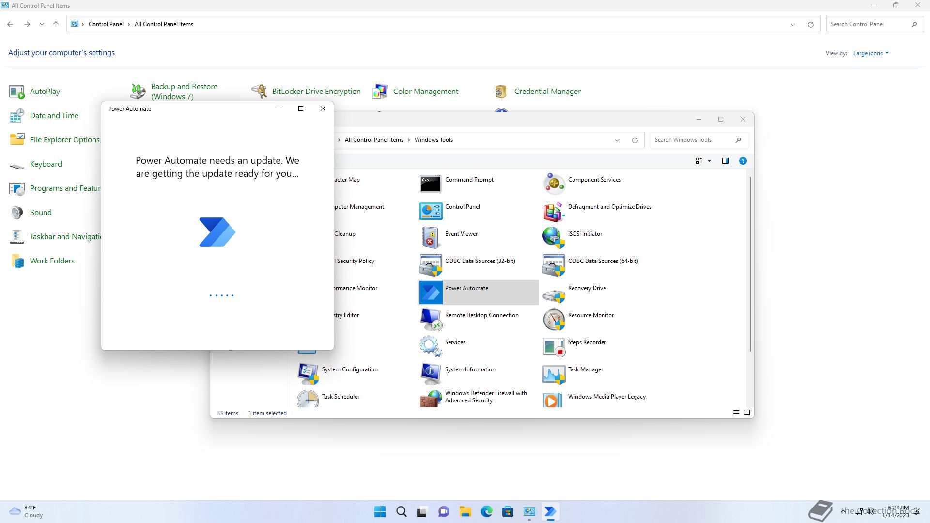Select Power Automate in Windows Tools
Screen dimensions: 930x523
pos(478,292)
